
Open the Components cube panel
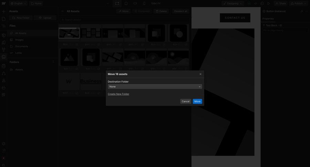(3, 35)
